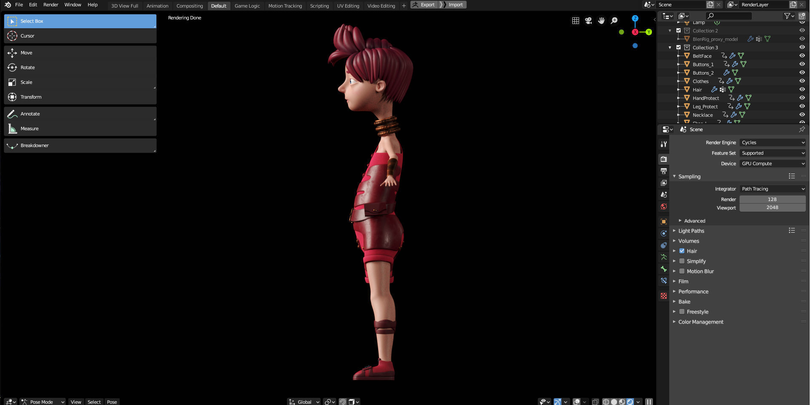Open the Scene properties tab icon
This screenshot has height=405, width=810.
point(664,194)
